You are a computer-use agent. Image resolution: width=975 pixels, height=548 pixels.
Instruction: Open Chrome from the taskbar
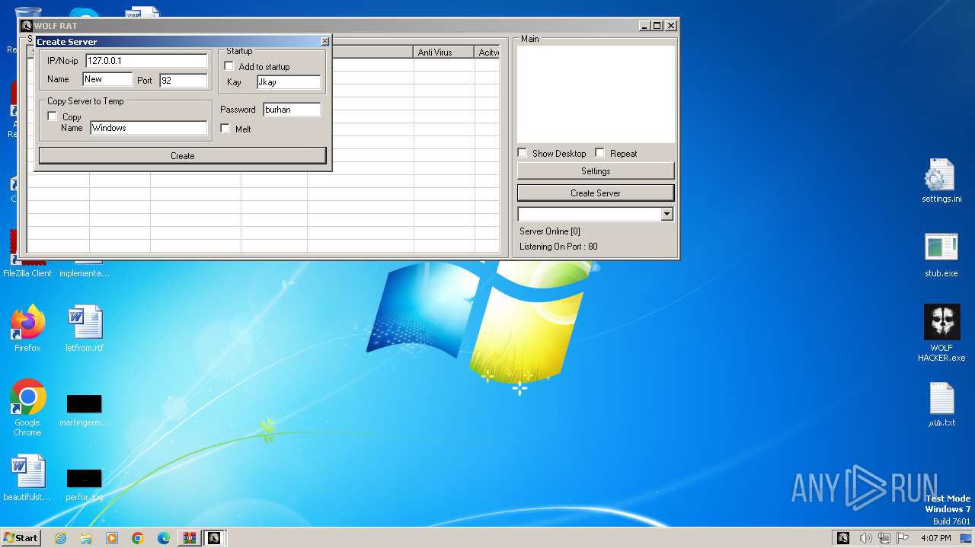138,538
